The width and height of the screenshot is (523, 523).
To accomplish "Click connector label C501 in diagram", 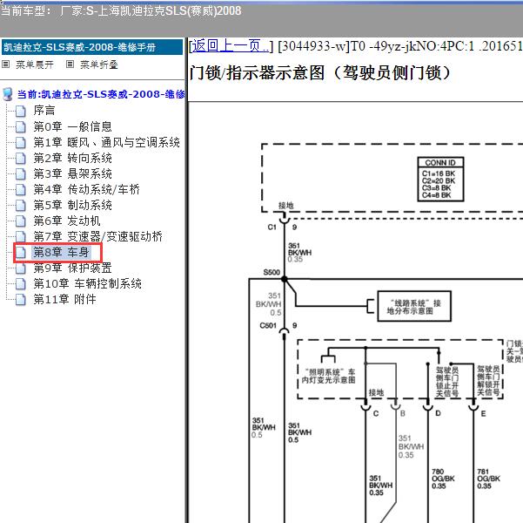I will click(268, 325).
